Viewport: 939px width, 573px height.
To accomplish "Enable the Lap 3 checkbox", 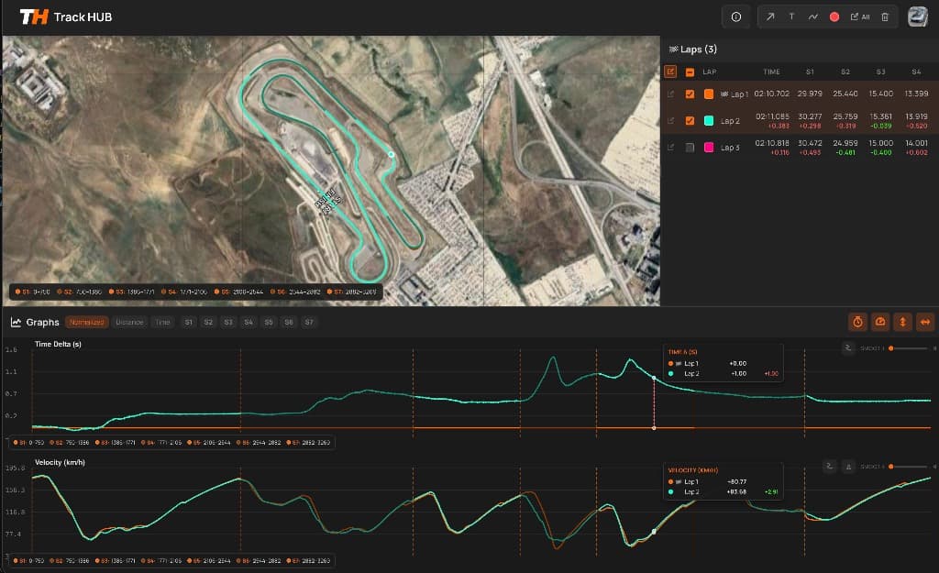I will click(x=690, y=148).
